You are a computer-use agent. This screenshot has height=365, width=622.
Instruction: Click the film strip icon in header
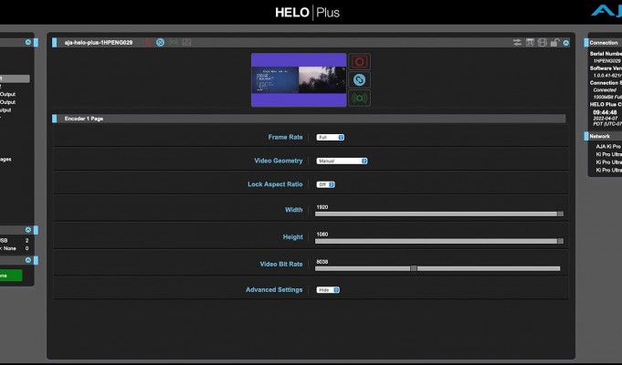543,42
